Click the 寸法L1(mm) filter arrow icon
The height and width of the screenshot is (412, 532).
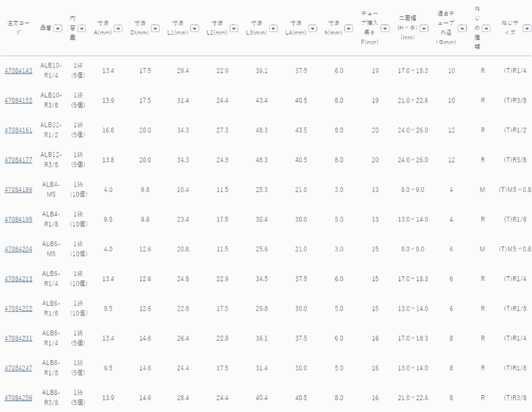point(194,28)
